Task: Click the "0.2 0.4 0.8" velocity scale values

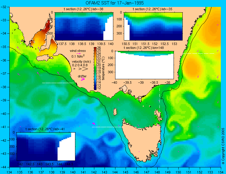Action: pyautogui.click(x=80, y=65)
